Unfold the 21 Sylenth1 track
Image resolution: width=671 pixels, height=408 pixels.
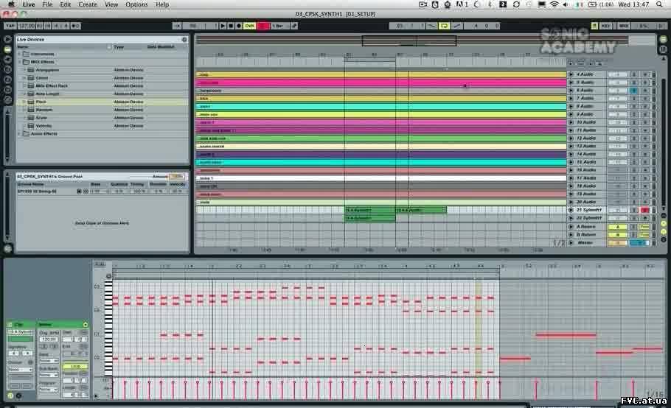tap(571, 210)
